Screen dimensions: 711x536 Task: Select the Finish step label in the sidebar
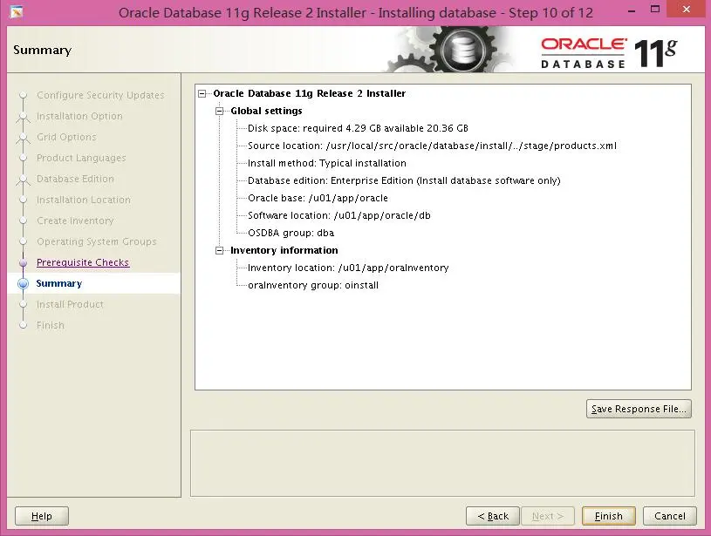click(51, 325)
